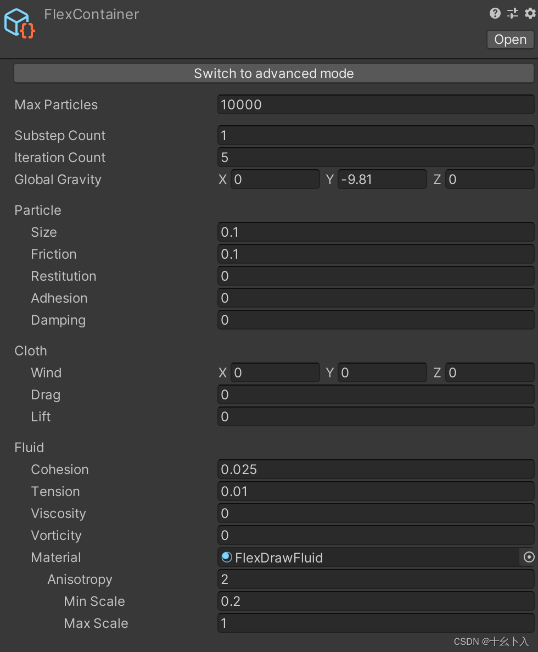Open the preset sliders icon
Screen dimensions: 538x652
tap(512, 14)
